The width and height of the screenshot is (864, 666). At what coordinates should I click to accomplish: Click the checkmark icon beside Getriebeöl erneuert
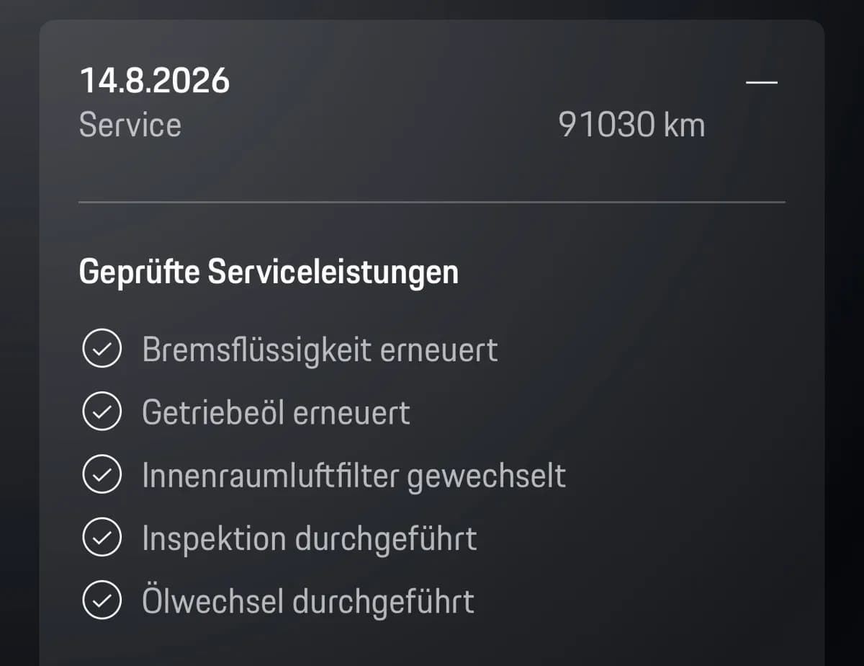[x=102, y=412]
